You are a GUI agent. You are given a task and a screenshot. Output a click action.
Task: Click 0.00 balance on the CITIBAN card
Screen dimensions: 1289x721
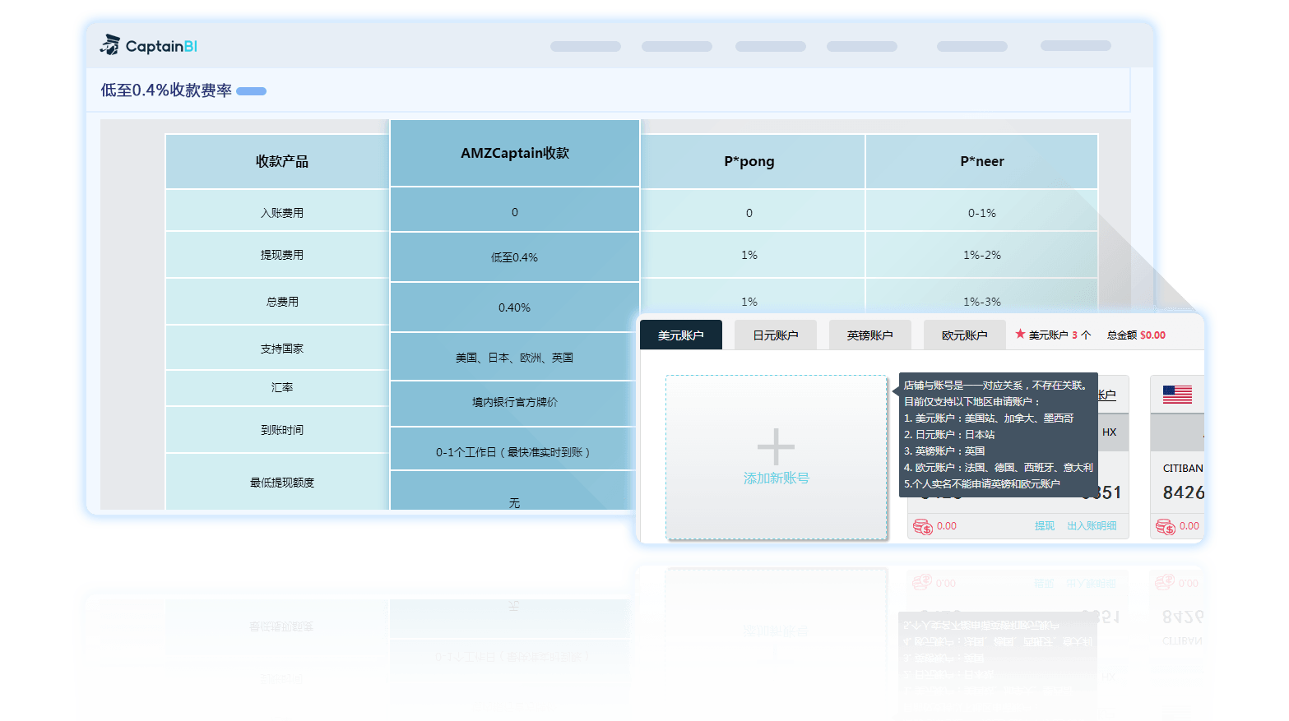(x=1189, y=526)
